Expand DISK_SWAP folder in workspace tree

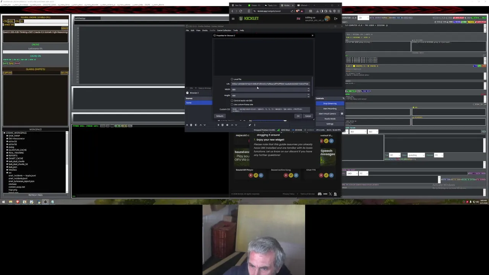point(7,136)
